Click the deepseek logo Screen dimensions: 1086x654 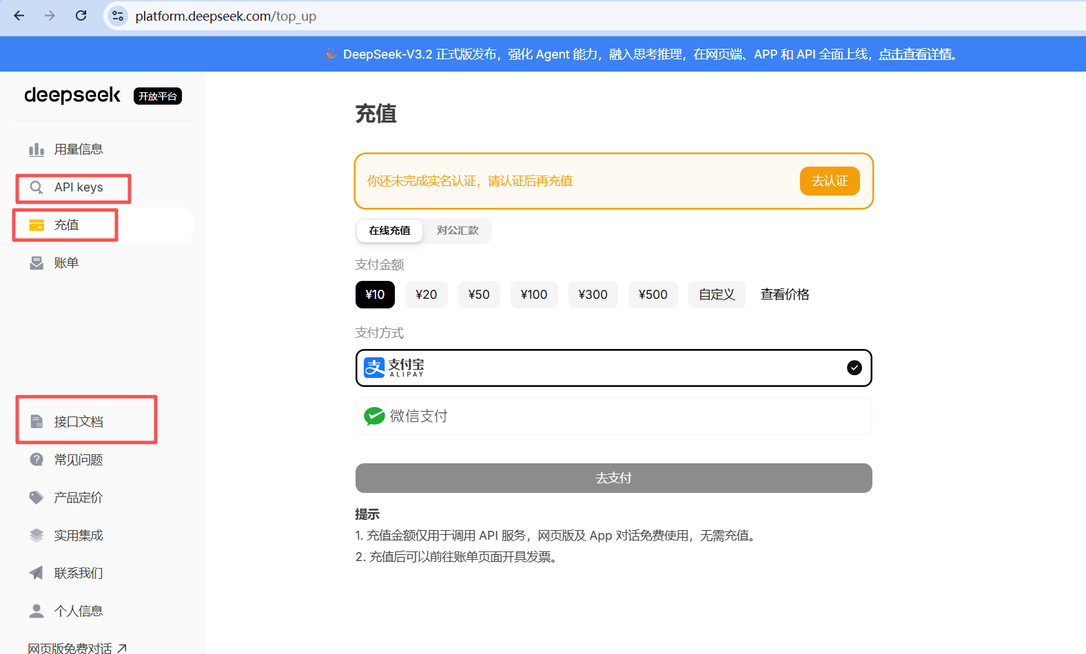click(72, 95)
